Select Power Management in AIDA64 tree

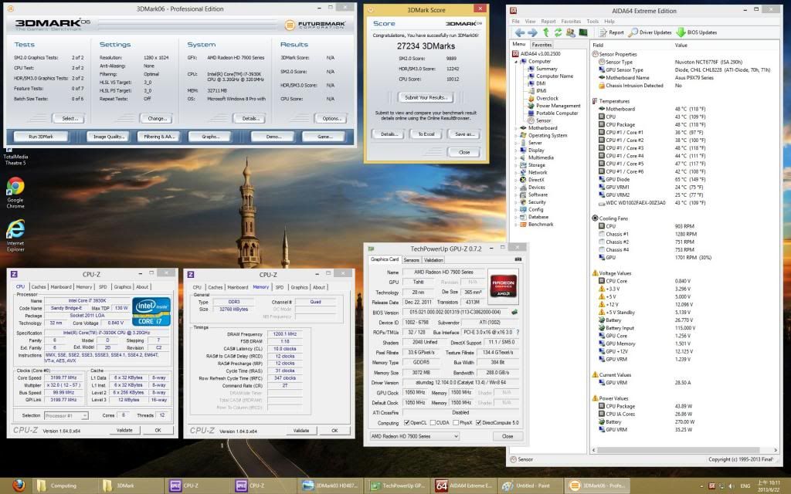point(558,106)
